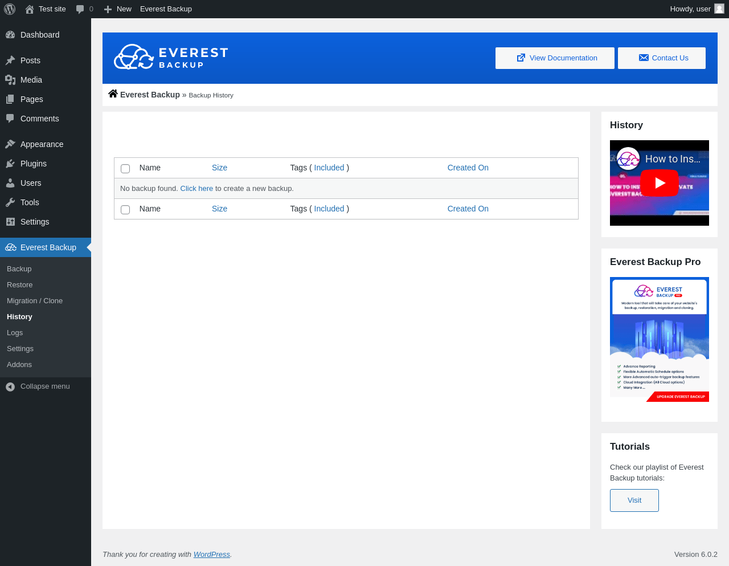Sort by Size in table footer
Screen dimensions: 729x566
coord(219,209)
